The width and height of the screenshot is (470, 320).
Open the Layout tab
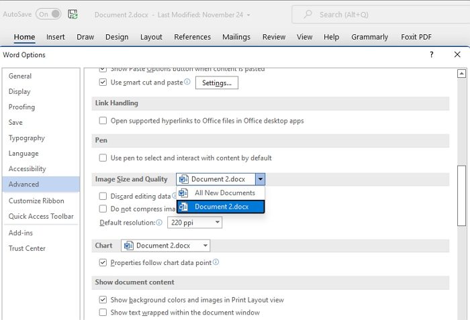(x=151, y=37)
